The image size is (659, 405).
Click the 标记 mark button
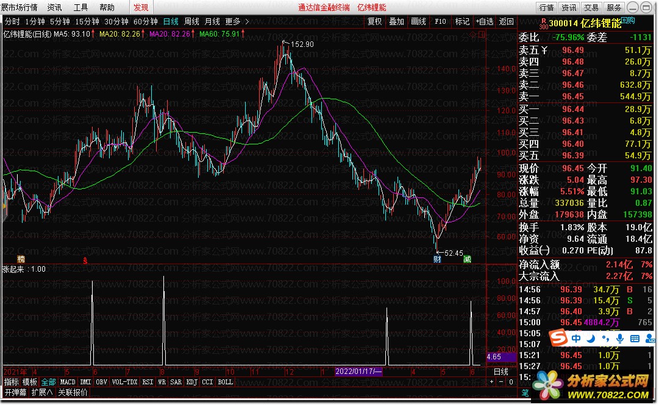[462, 21]
